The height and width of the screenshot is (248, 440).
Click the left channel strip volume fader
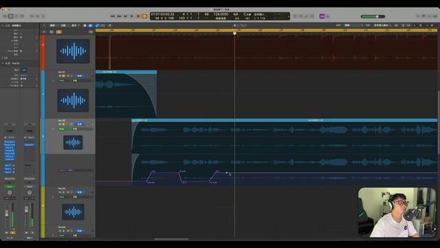7,214
